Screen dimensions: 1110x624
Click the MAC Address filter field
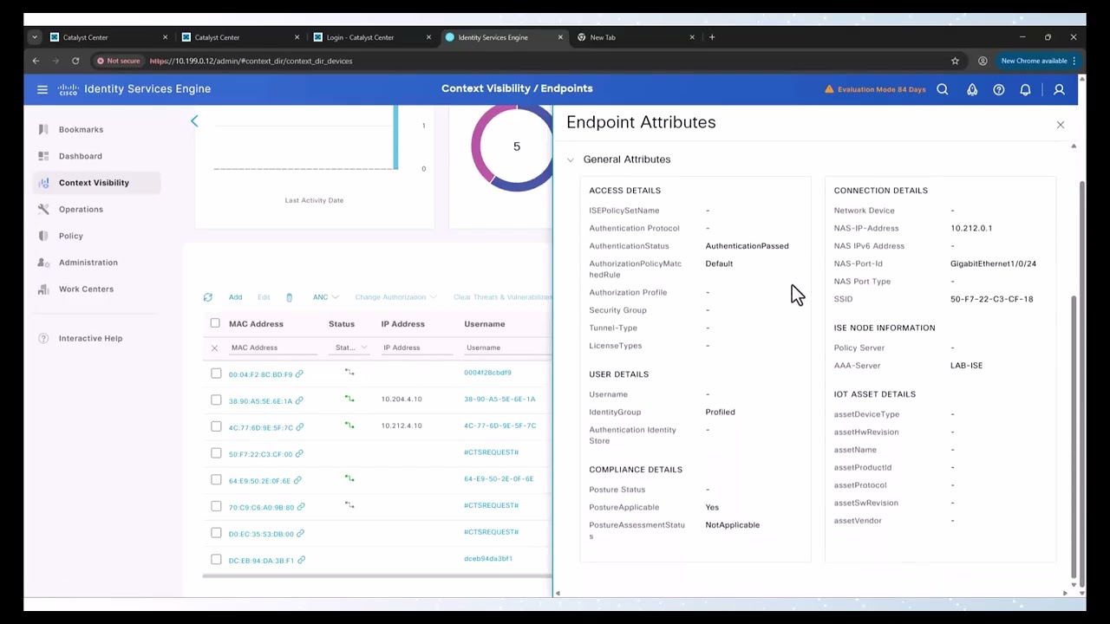coord(274,348)
